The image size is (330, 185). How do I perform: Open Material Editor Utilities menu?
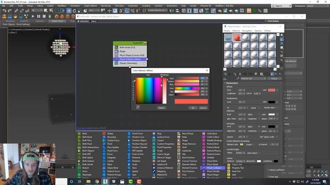coord(268,31)
